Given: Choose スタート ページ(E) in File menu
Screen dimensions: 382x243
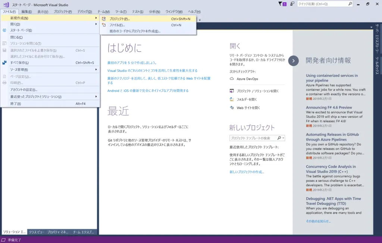Looking at the screenshot, I should point(50,30).
